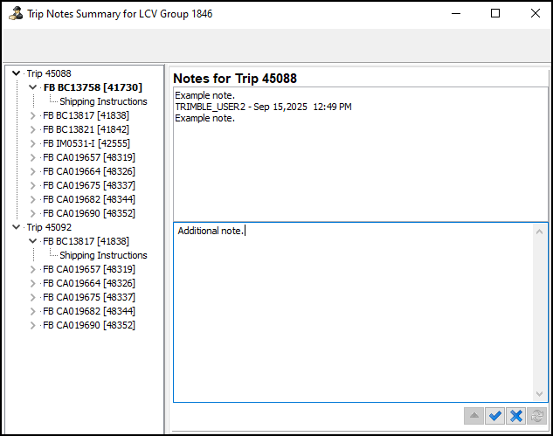This screenshot has width=553, height=436.
Task: Close the Trip Notes Summary window
Action: 535,13
